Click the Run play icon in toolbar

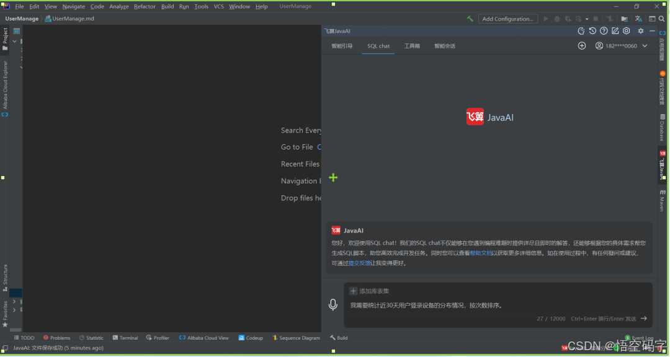[546, 19]
